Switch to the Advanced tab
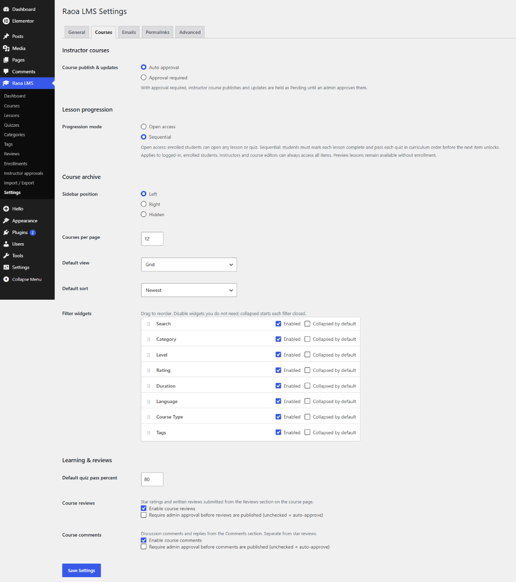 coord(190,32)
